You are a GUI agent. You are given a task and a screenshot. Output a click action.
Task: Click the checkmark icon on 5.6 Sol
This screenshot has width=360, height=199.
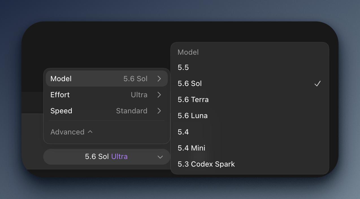(x=318, y=83)
